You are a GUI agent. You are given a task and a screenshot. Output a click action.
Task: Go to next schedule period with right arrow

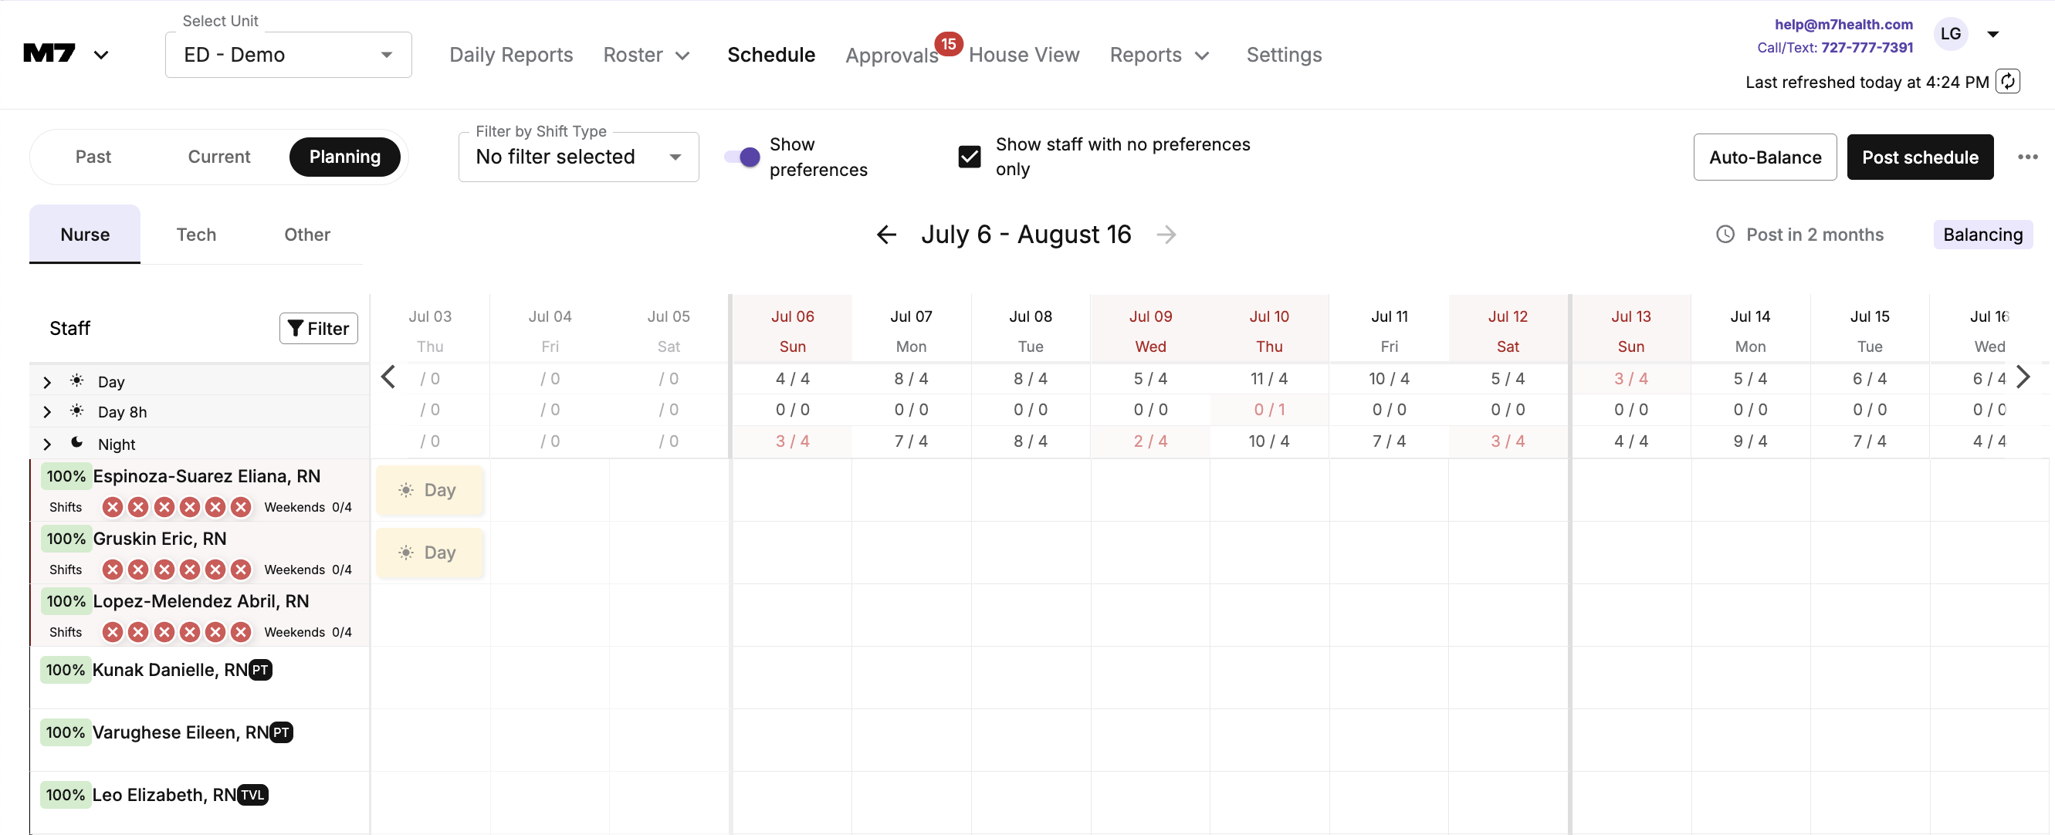[x=1166, y=235]
